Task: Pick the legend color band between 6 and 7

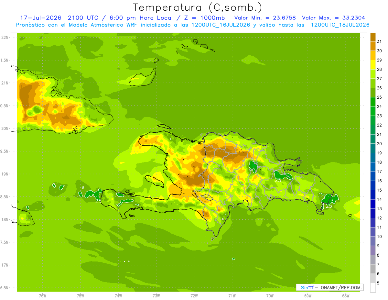Action: pos(373,269)
